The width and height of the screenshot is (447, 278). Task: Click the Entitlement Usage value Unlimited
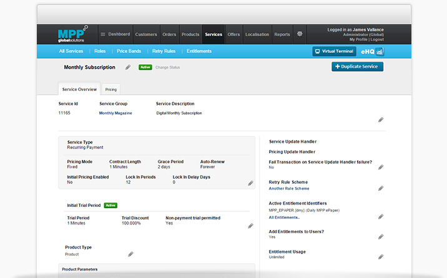point(276,257)
